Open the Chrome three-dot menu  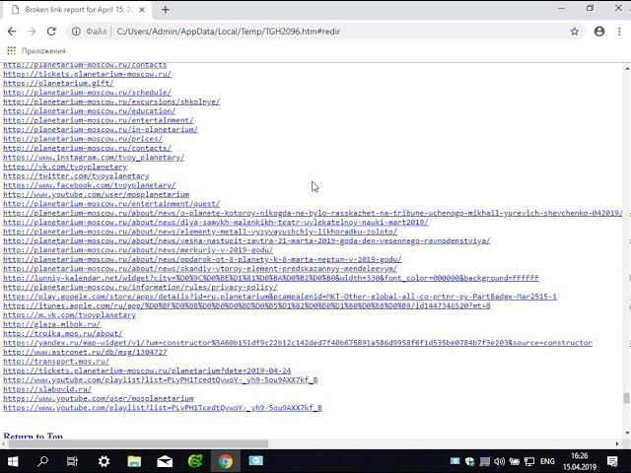click(619, 32)
